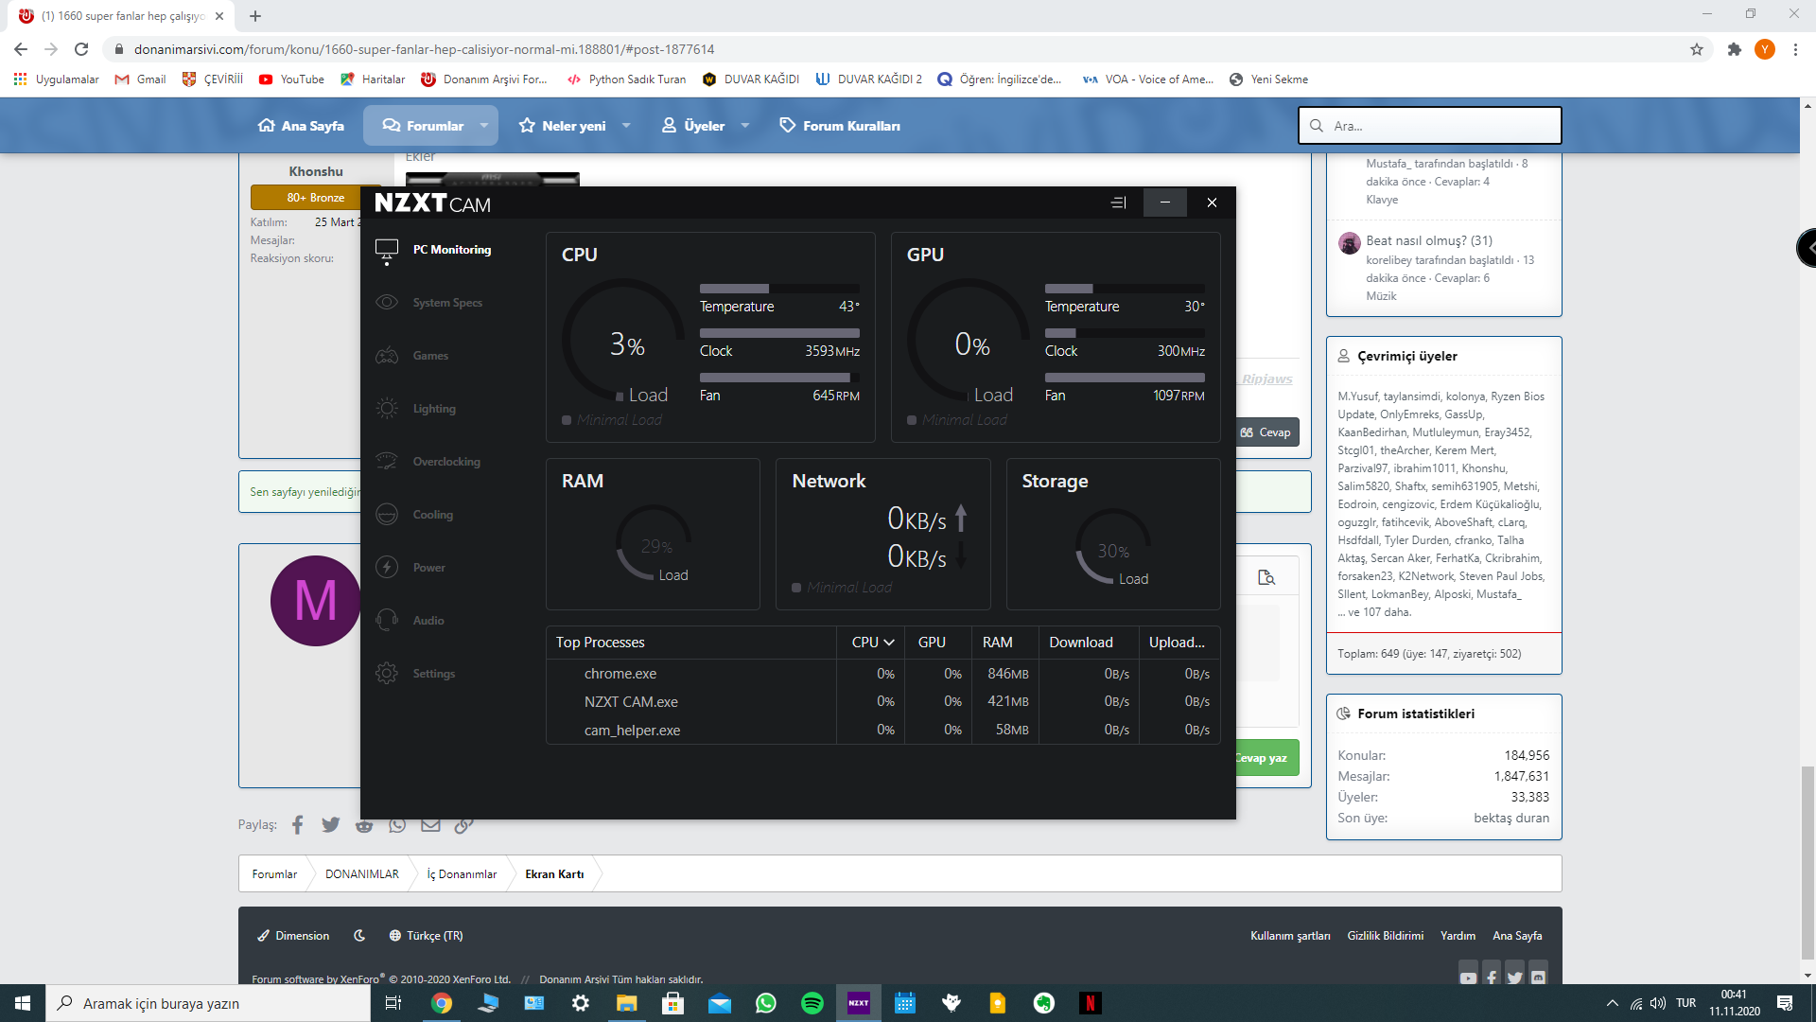Open the Games section icon in CAM
This screenshot has width=1816, height=1022.
pyautogui.click(x=387, y=356)
